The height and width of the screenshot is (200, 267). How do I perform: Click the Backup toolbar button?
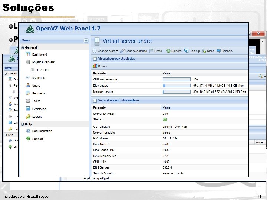tap(192, 51)
